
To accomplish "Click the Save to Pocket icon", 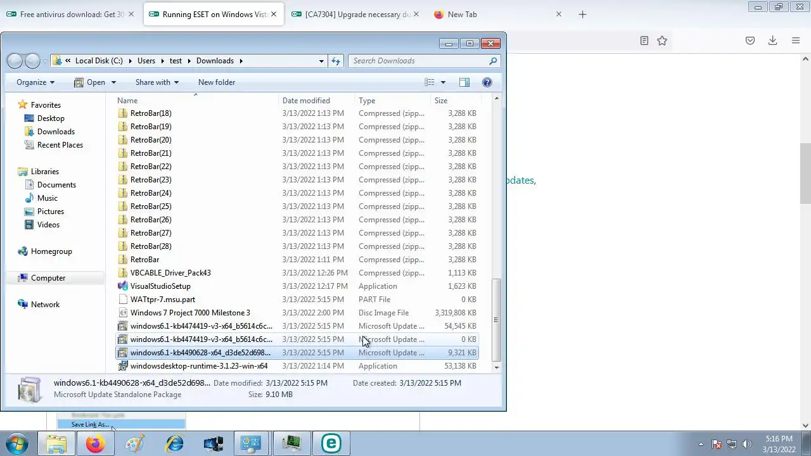I will [x=750, y=41].
